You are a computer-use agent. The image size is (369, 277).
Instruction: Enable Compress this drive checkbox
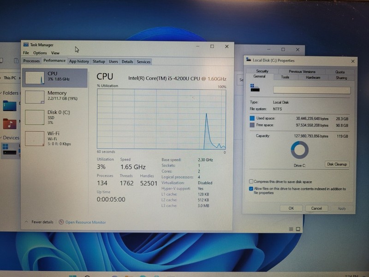[251, 181]
